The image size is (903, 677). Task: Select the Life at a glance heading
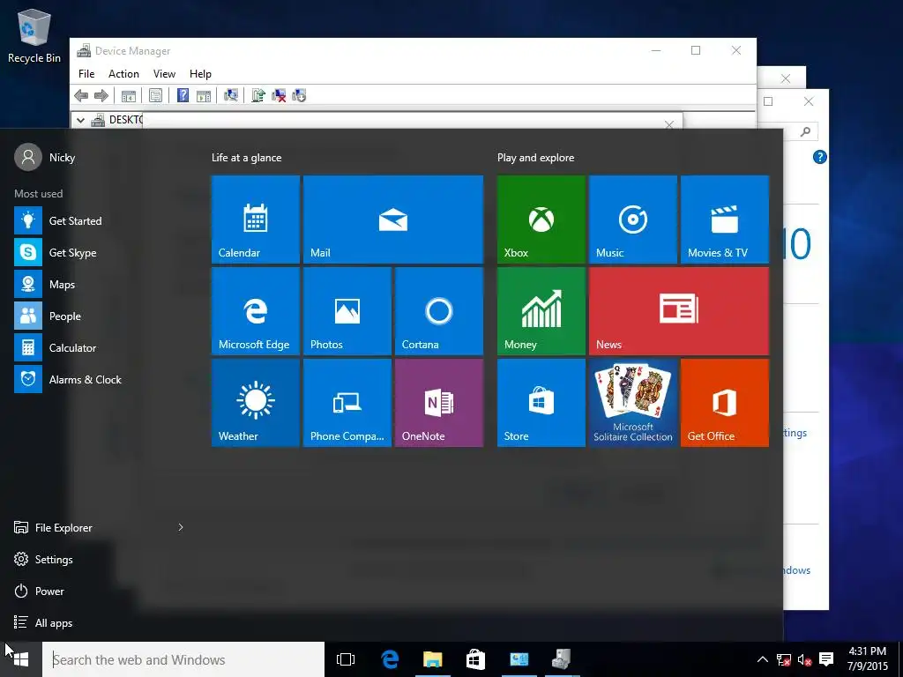click(247, 158)
